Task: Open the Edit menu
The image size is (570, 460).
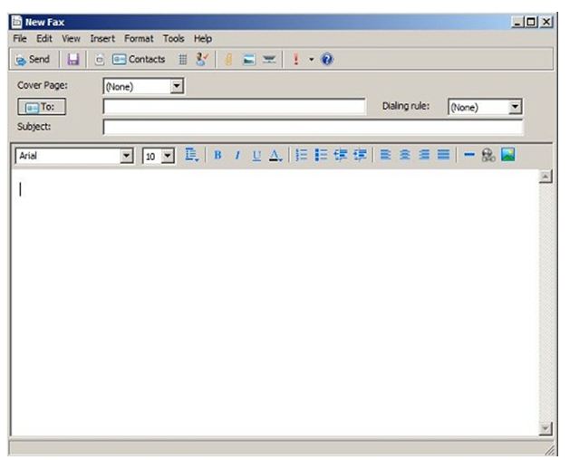Action: [44, 39]
